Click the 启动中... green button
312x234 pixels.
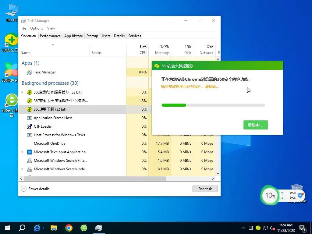[x=256, y=125]
